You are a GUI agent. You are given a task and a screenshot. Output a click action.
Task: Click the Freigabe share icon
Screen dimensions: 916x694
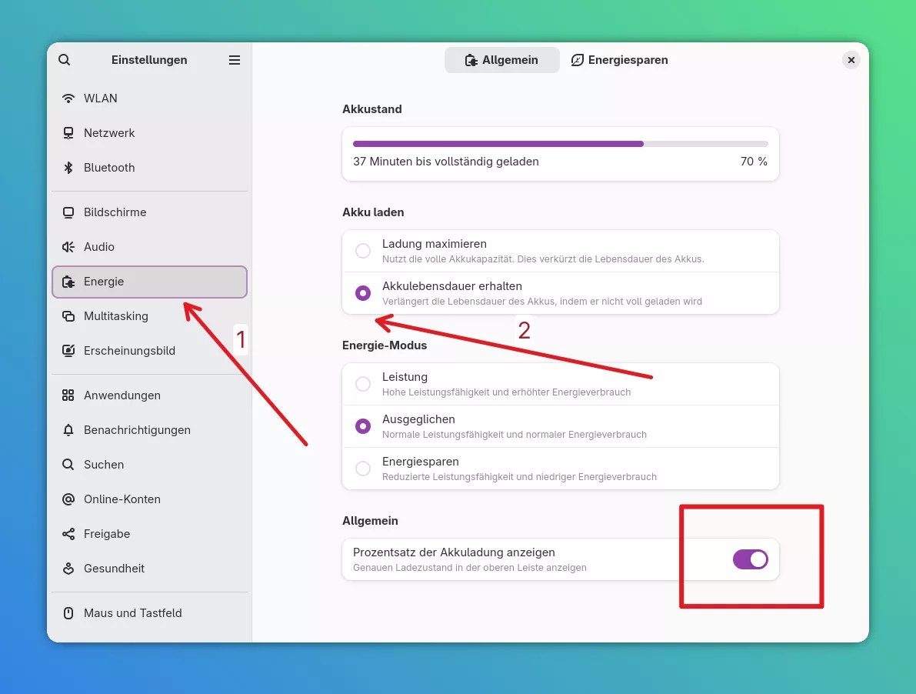coord(68,534)
